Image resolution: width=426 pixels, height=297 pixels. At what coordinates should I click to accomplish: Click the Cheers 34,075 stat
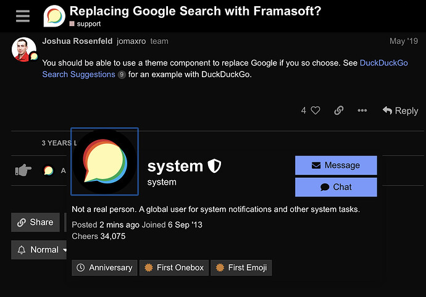tap(99, 236)
